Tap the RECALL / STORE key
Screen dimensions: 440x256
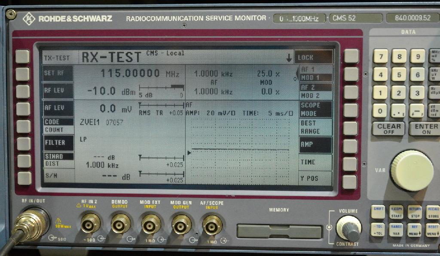coord(433,213)
